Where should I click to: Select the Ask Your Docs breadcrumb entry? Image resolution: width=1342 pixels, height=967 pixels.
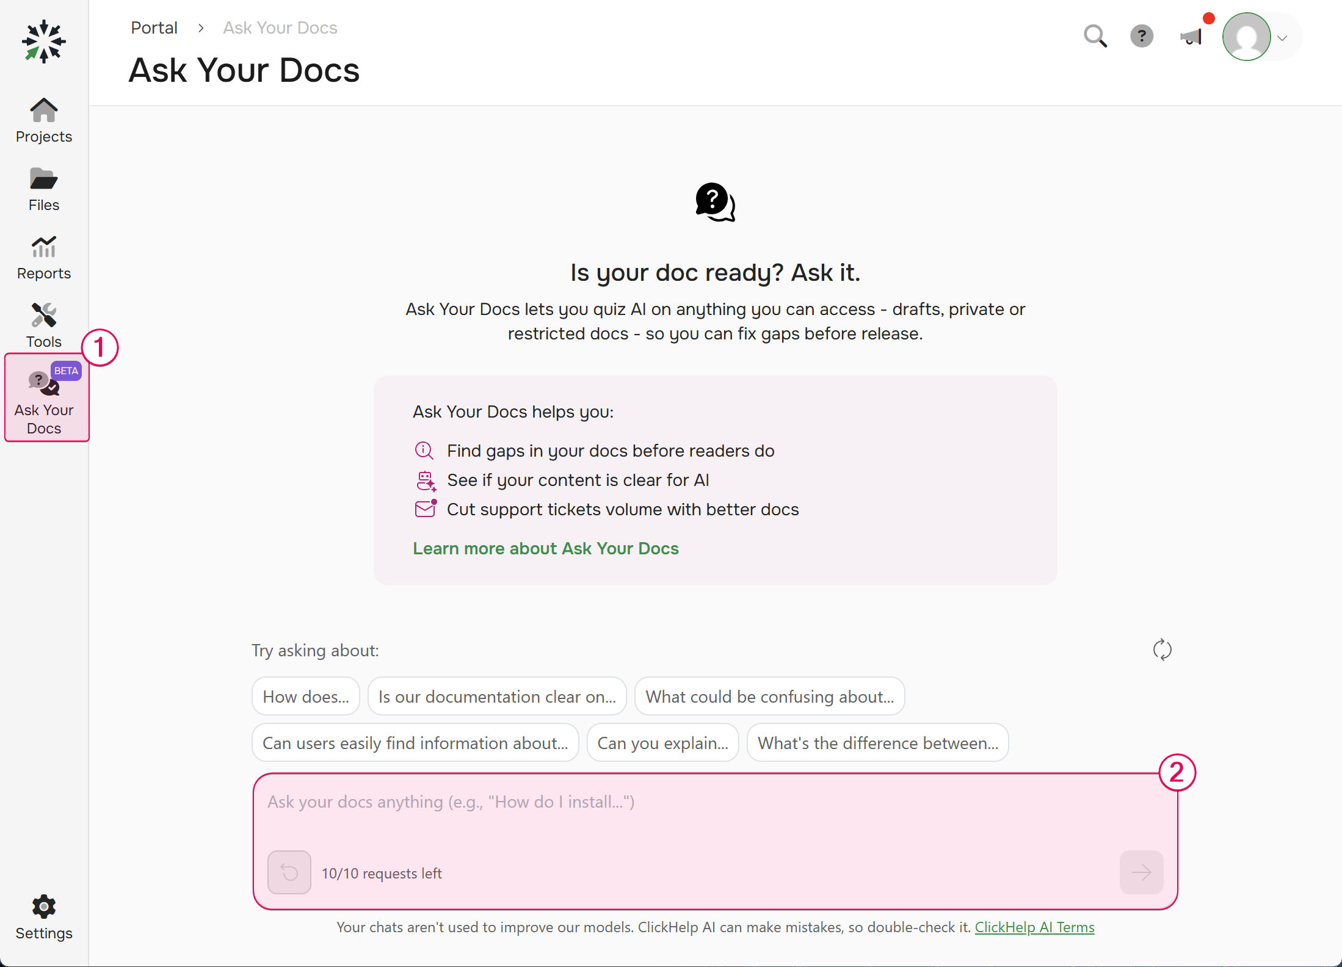[280, 27]
